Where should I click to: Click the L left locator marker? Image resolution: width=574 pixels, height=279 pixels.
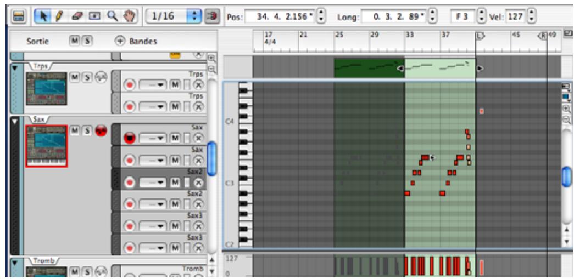pos(480,36)
